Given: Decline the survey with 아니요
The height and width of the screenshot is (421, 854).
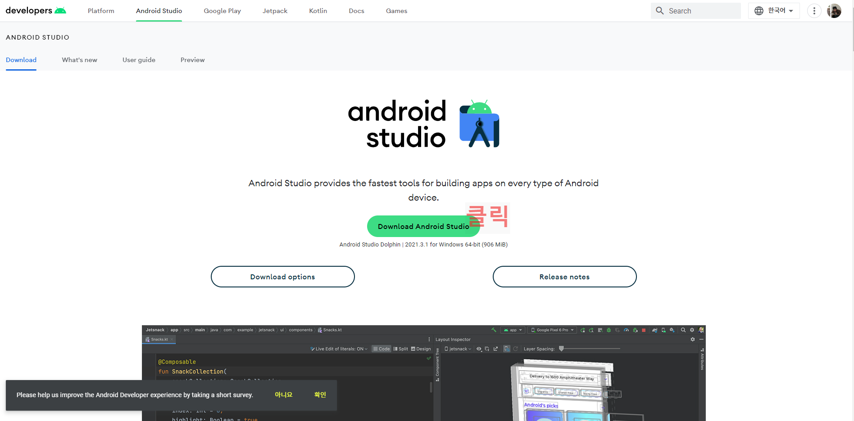Looking at the screenshot, I should 283,395.
